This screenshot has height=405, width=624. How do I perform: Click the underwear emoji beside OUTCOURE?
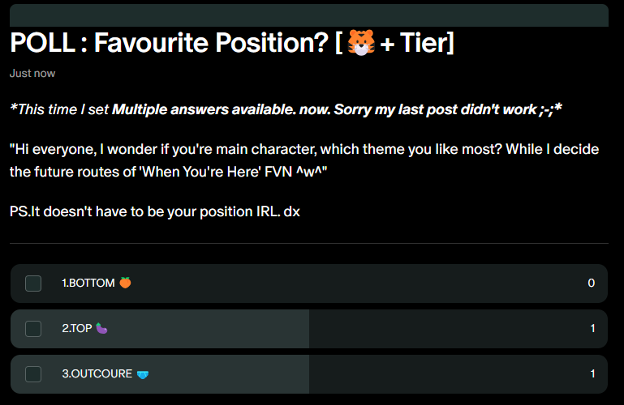tap(143, 374)
